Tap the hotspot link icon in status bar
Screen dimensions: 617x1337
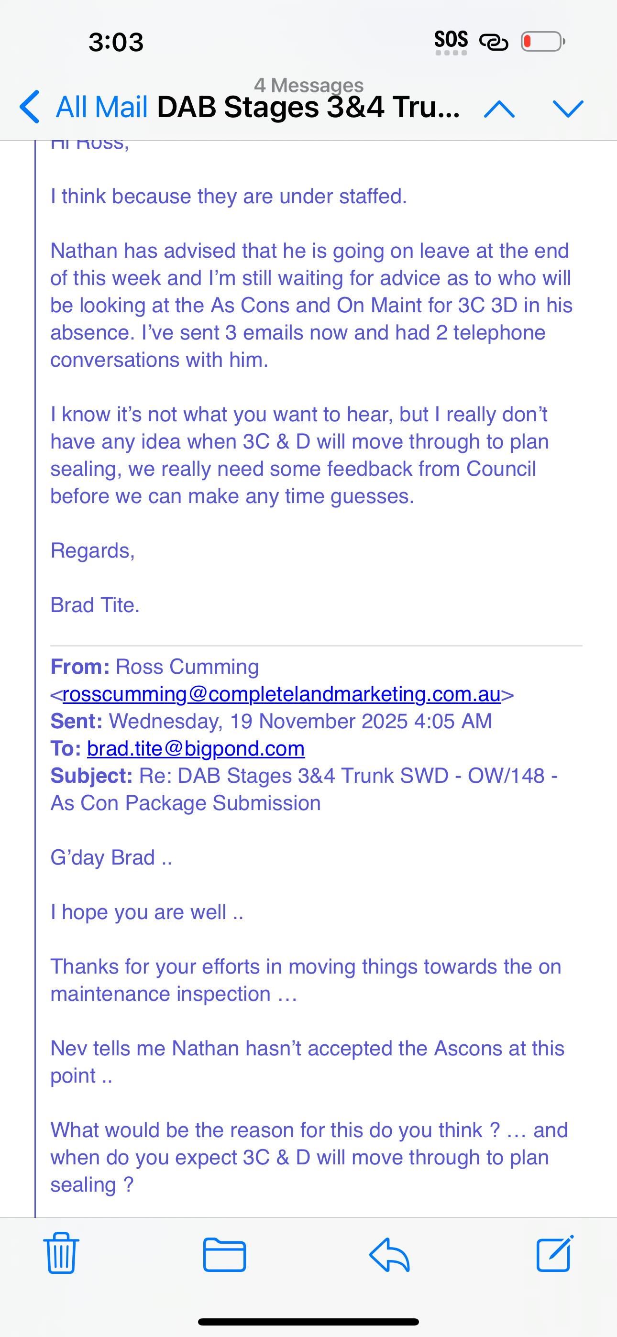(x=494, y=42)
